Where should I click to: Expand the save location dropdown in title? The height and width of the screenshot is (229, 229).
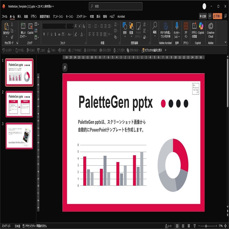click(53, 7)
